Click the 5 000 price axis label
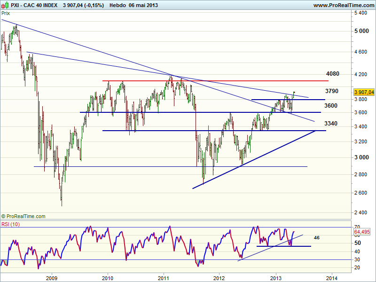376x282 pixels. point(361,31)
